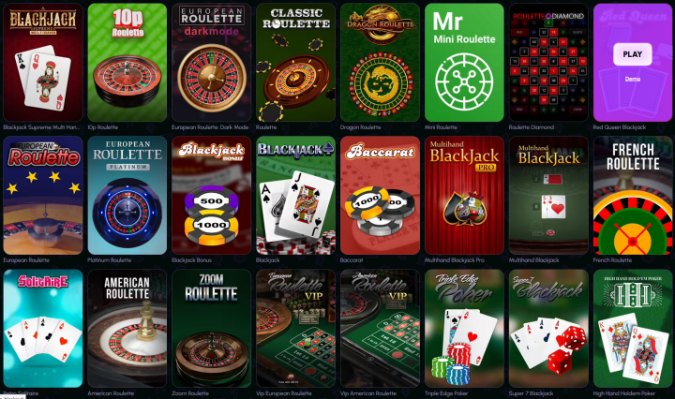Select the Zoom Roulette game
This screenshot has width=675, height=399.
(x=211, y=329)
